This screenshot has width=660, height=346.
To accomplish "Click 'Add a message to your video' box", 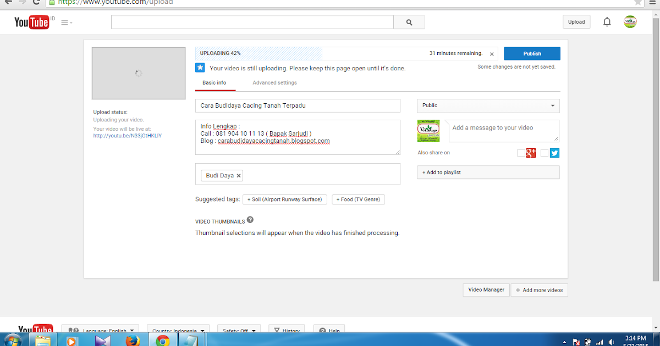I will tap(503, 131).
